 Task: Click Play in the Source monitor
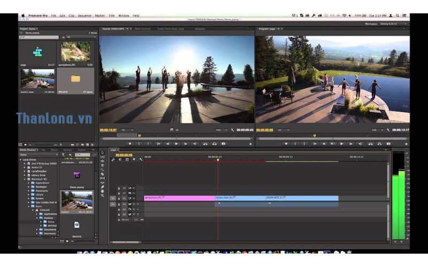177,144
